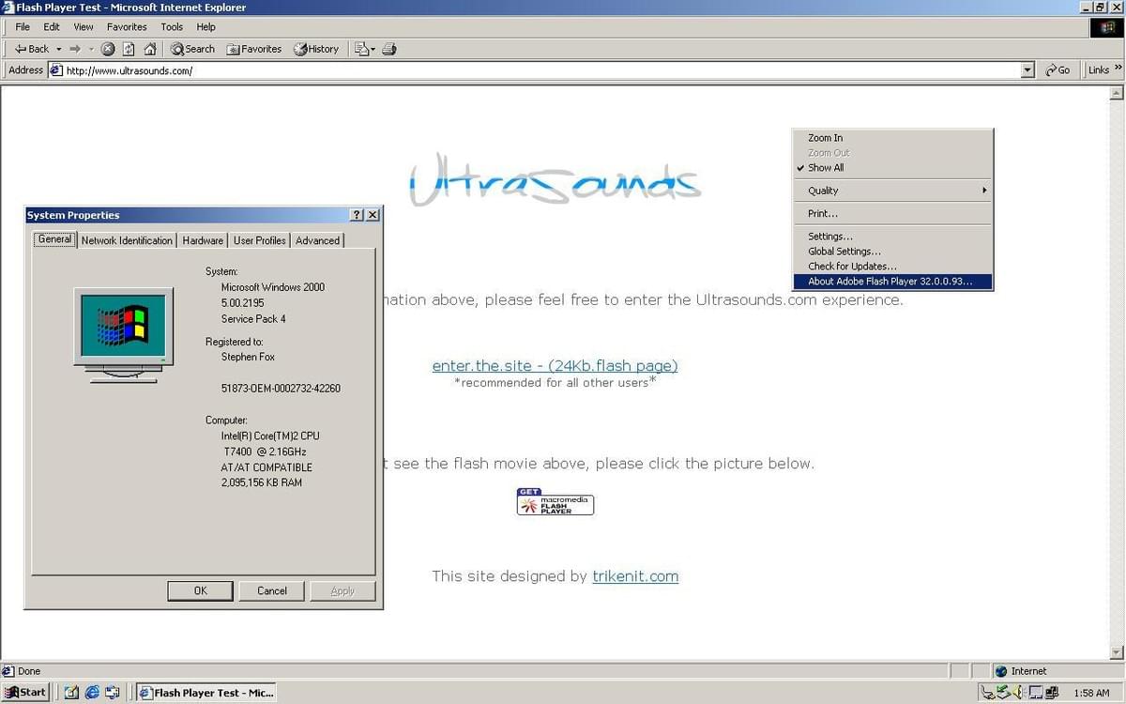Open the File menu
Screen dimensions: 1126x704
click(x=23, y=27)
